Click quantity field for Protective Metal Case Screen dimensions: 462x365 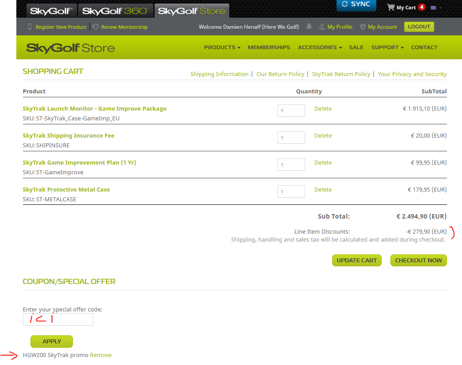click(x=291, y=192)
